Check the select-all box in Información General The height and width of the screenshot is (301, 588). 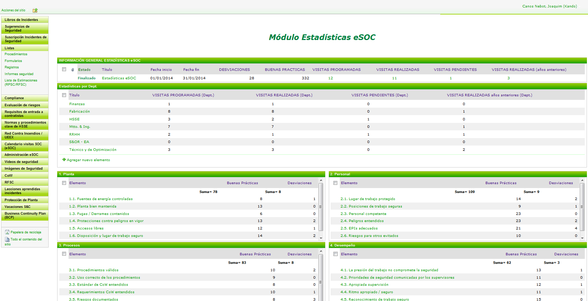[x=64, y=69]
